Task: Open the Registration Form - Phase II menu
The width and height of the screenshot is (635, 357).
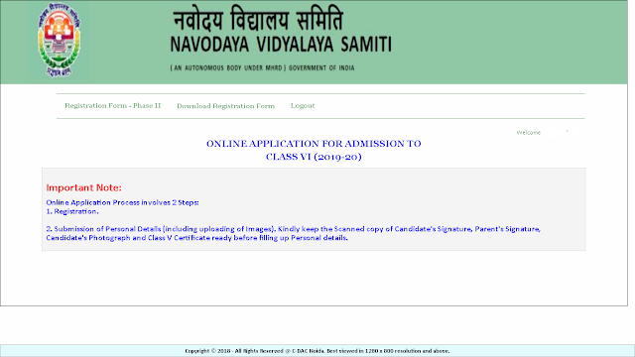Action: coord(112,106)
